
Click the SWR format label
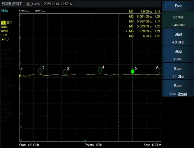coord(4,31)
